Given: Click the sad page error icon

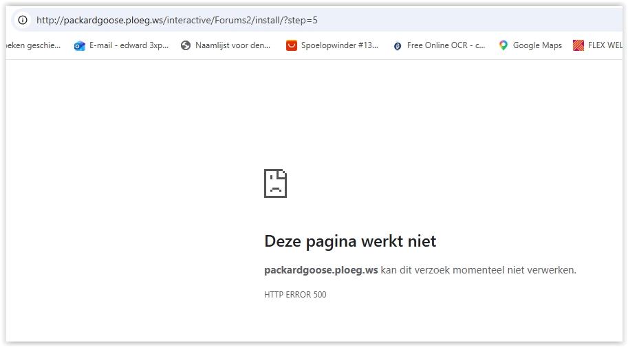Looking at the screenshot, I should (275, 183).
